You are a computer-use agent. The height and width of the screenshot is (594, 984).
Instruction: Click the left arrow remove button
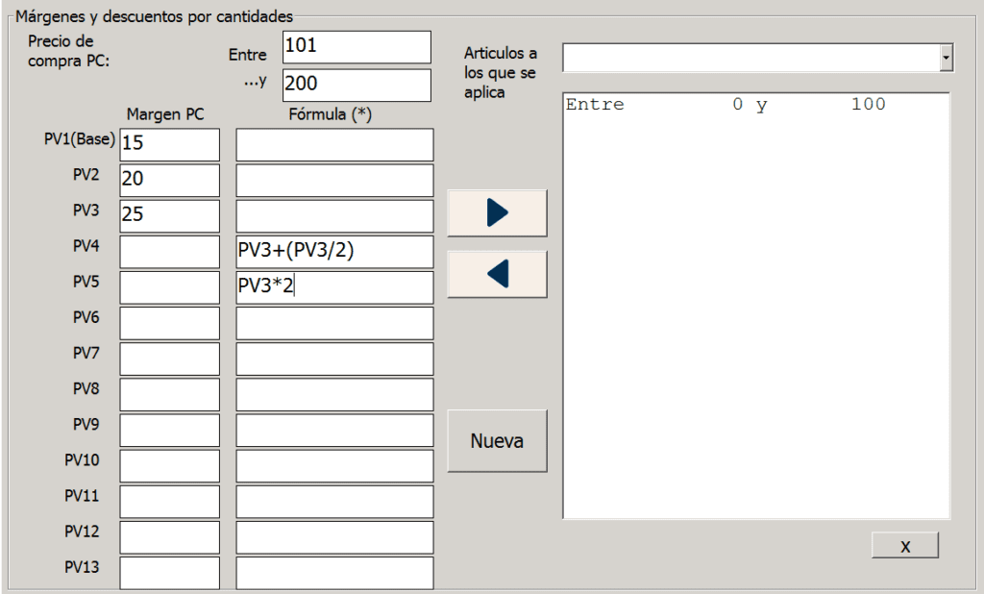[497, 275]
